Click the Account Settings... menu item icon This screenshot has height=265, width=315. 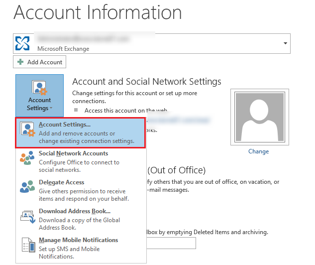pos(27,130)
